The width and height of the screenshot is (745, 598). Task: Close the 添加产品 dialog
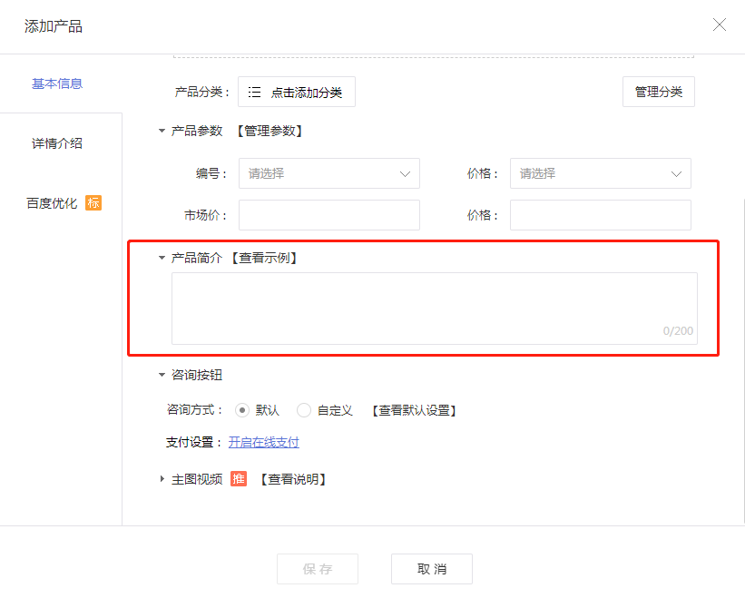720,25
